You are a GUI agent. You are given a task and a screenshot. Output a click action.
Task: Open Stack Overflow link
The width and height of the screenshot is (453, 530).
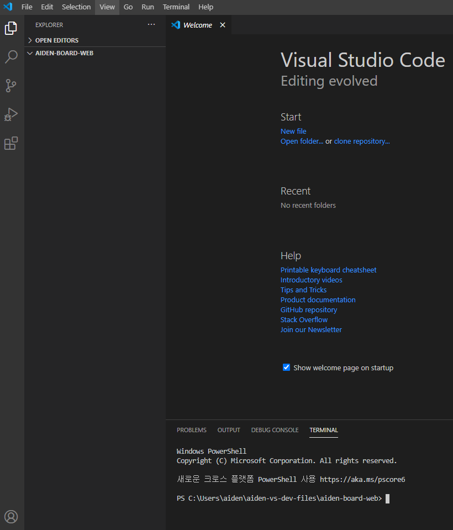pos(304,320)
